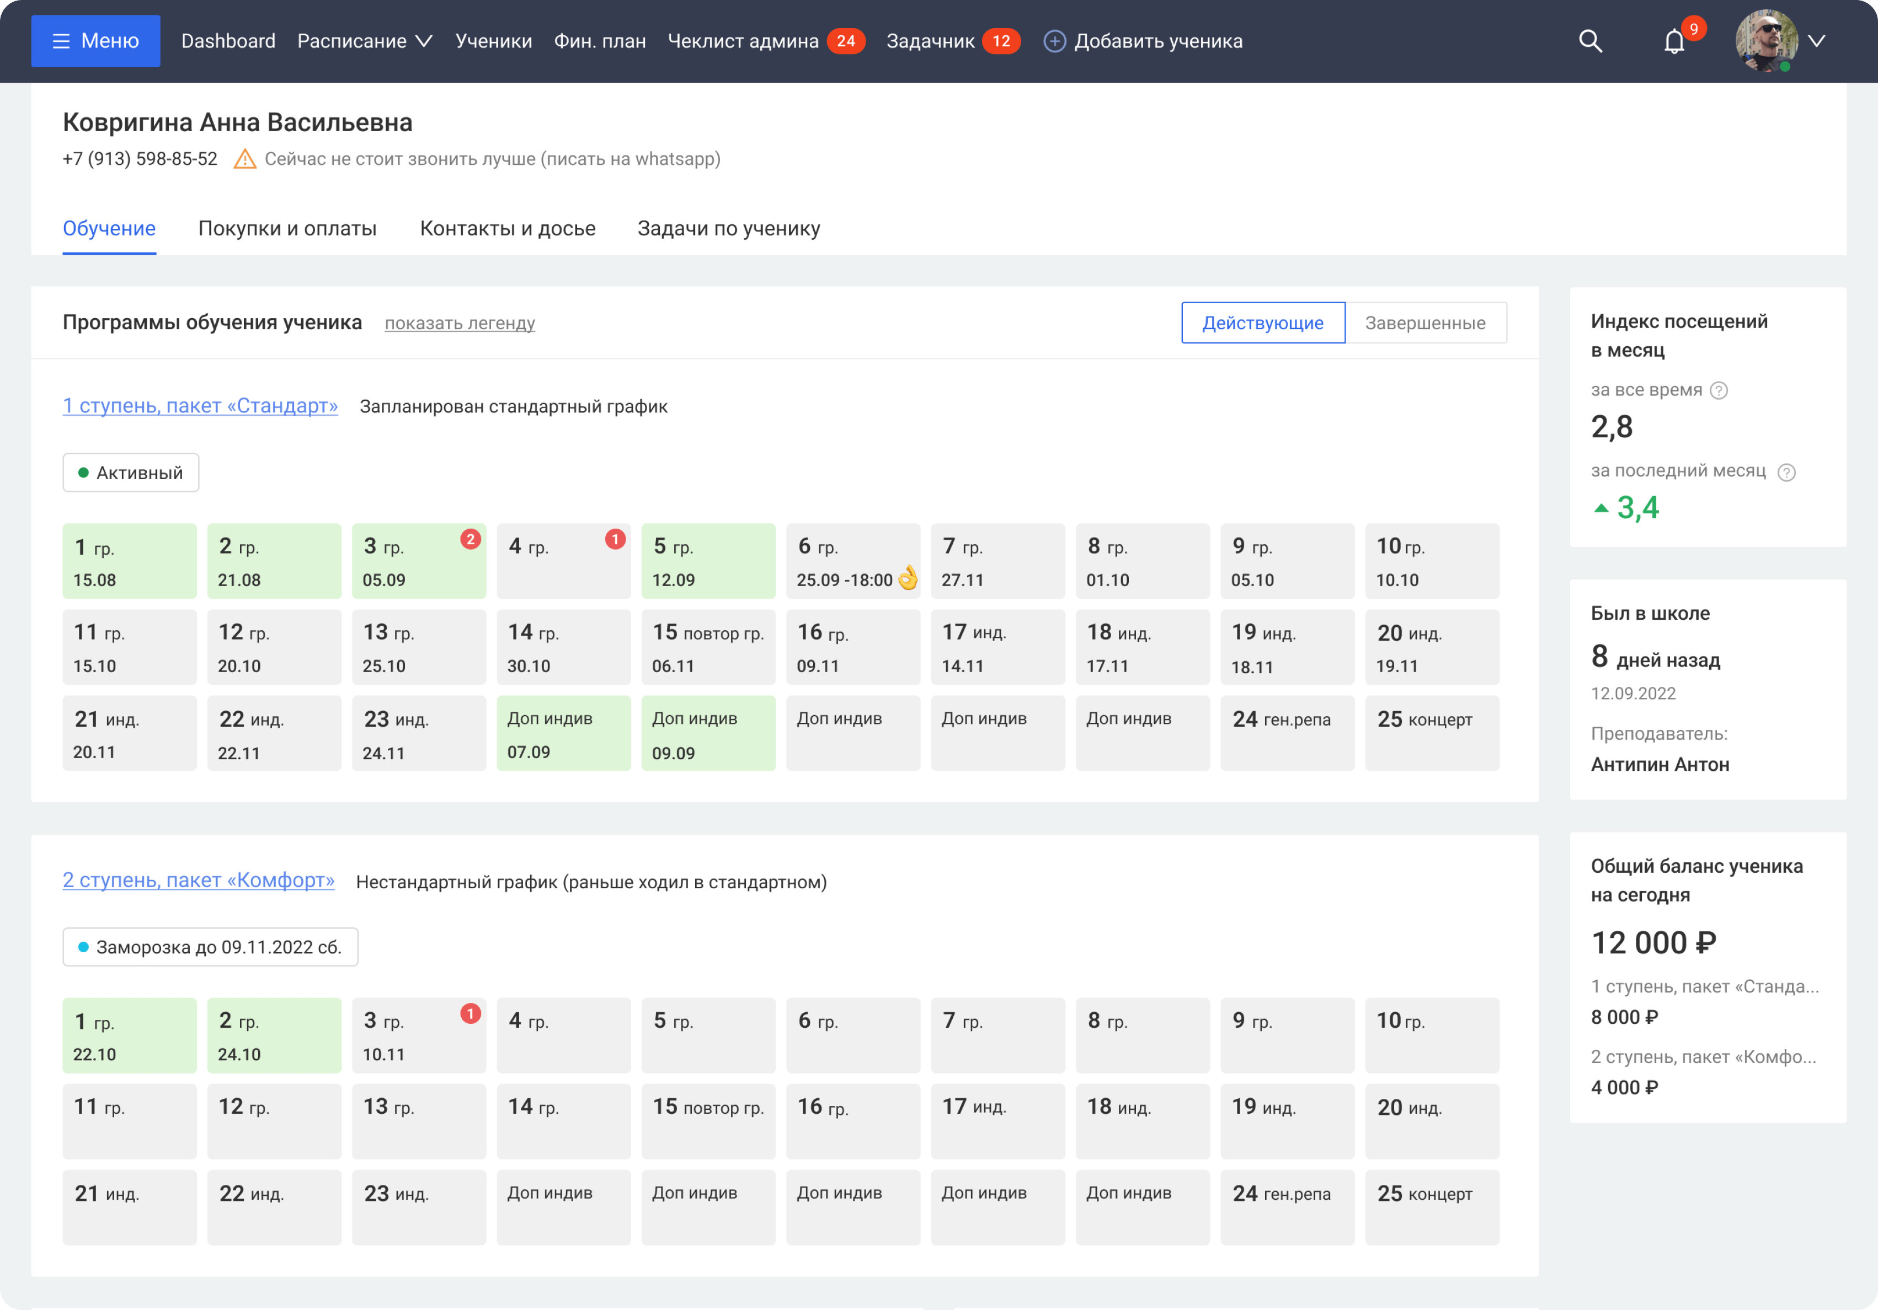1878x1310 pixels.
Task: Click plus icon Добавить ученика
Action: pos(1054,41)
